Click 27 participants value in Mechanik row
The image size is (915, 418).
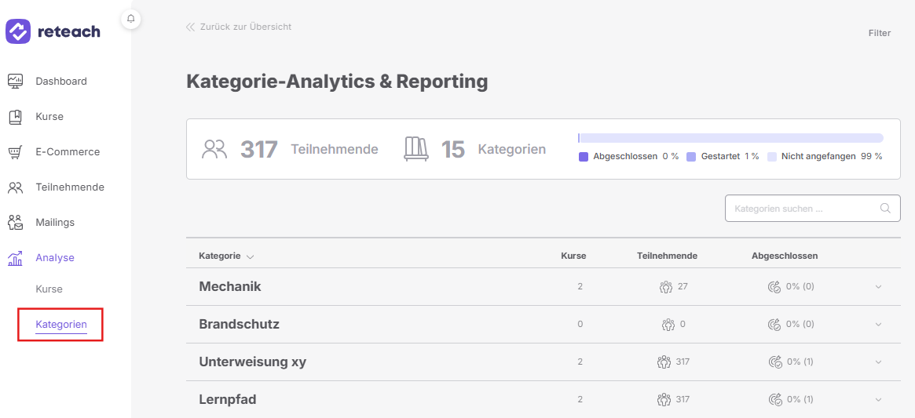[x=683, y=287]
